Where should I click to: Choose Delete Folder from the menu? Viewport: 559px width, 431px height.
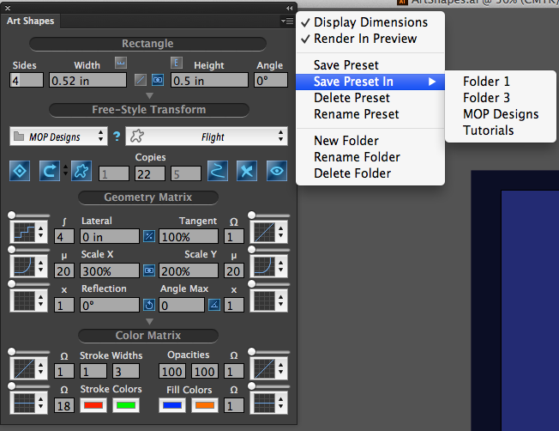[370, 173]
